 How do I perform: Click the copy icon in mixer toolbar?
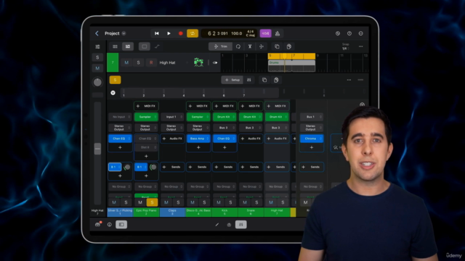coord(264,80)
